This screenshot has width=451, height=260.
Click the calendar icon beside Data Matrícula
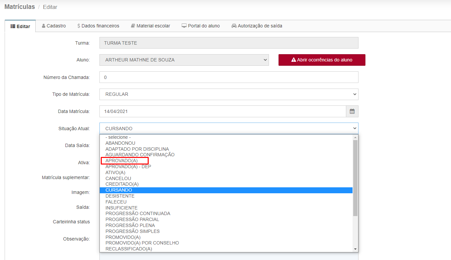(352, 111)
